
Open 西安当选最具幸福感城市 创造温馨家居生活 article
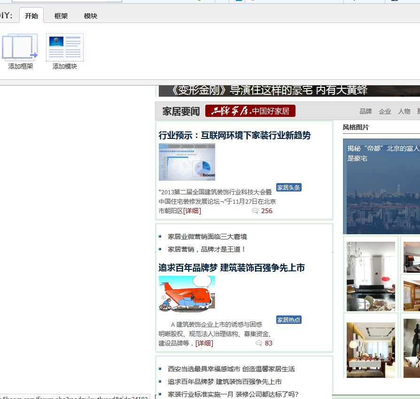point(231,369)
